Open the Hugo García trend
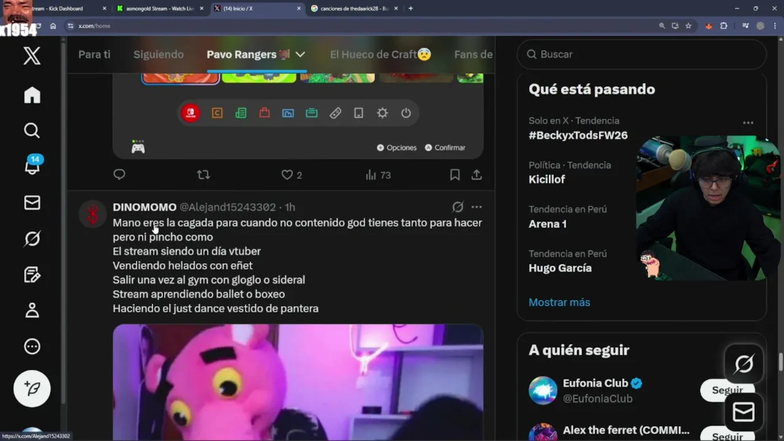Viewport: 784px width, 441px height. pyautogui.click(x=560, y=268)
